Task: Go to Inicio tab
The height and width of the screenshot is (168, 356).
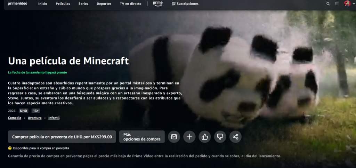Action: (x=43, y=3)
